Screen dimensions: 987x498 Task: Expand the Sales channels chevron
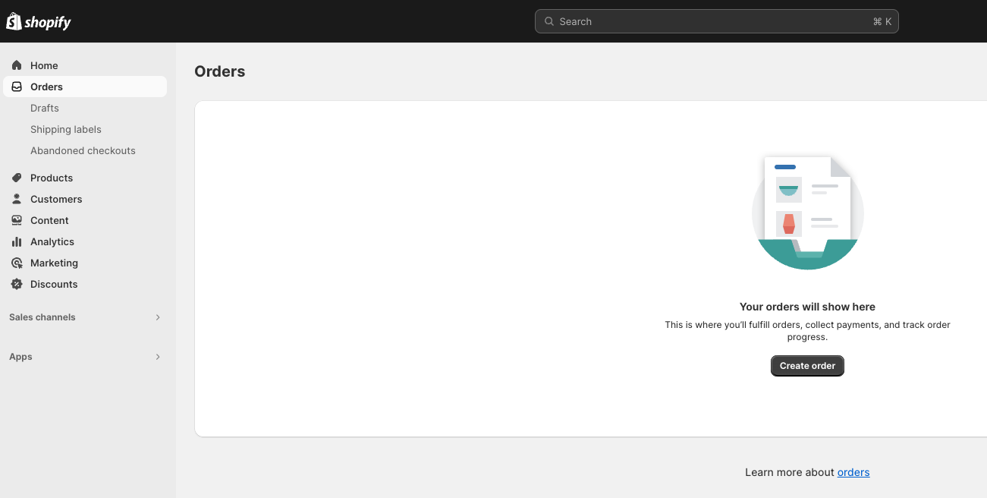tap(158, 317)
